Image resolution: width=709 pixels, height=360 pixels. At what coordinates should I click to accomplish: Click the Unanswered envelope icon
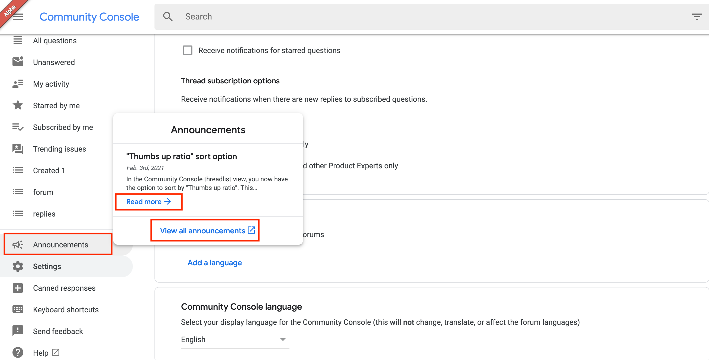[18, 62]
